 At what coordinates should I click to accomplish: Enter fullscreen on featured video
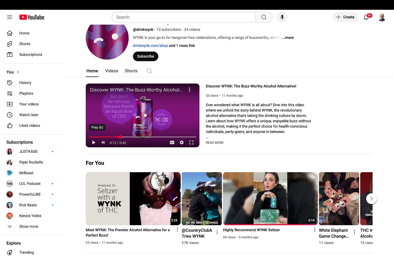pos(191,142)
